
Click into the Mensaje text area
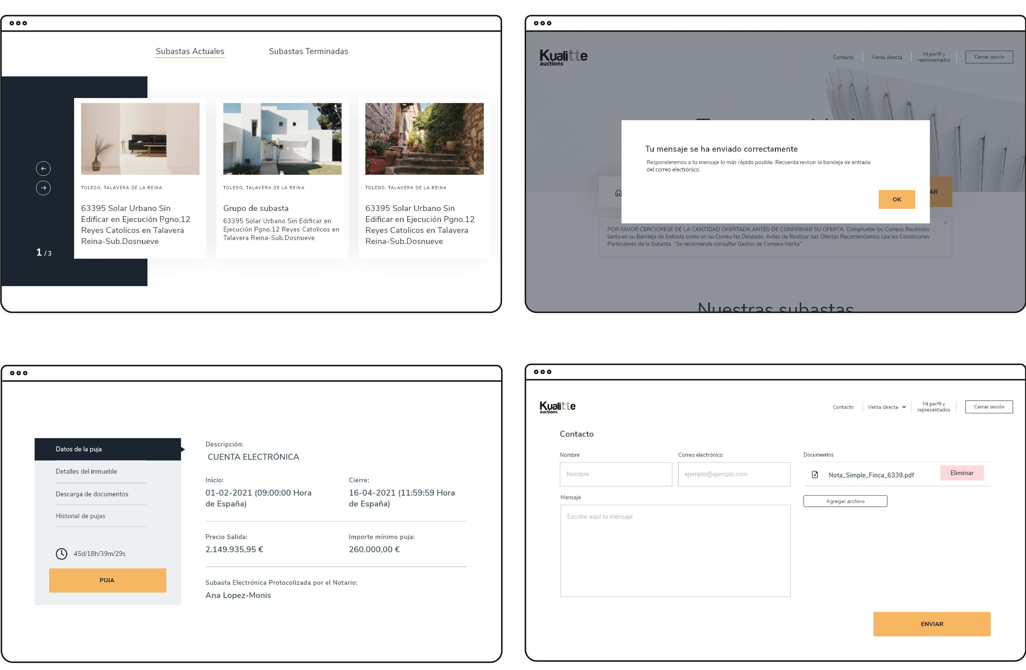click(675, 551)
